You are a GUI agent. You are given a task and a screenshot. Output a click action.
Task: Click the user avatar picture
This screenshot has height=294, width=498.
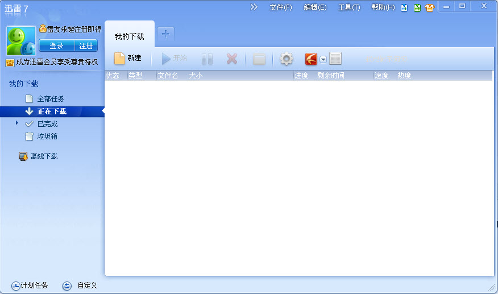click(21, 41)
